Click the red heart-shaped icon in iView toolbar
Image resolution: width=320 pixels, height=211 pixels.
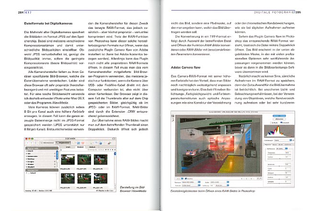point(83,143)
